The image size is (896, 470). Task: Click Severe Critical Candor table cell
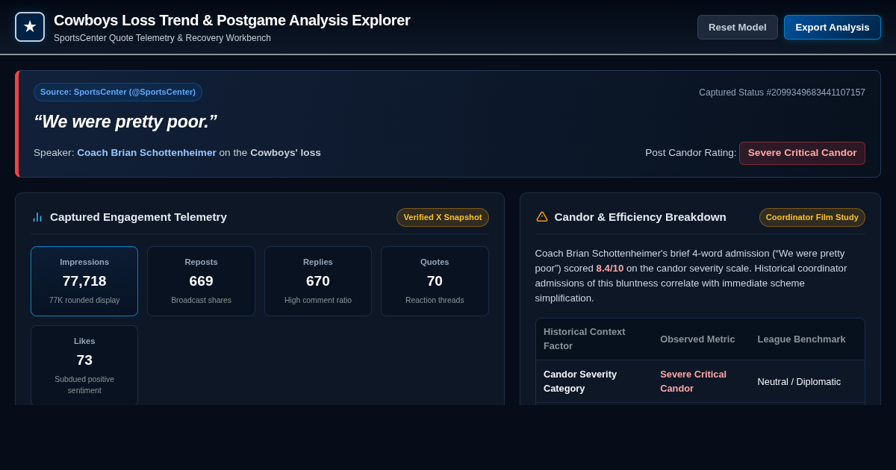[693, 381]
